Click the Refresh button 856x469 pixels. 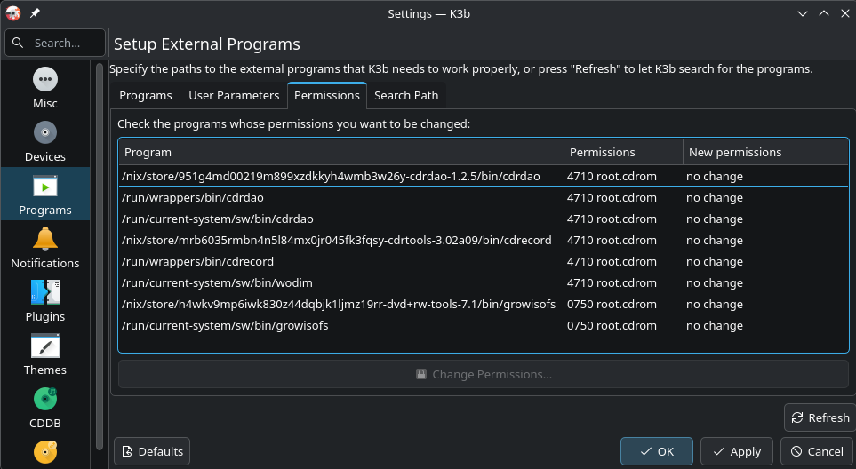click(x=819, y=417)
